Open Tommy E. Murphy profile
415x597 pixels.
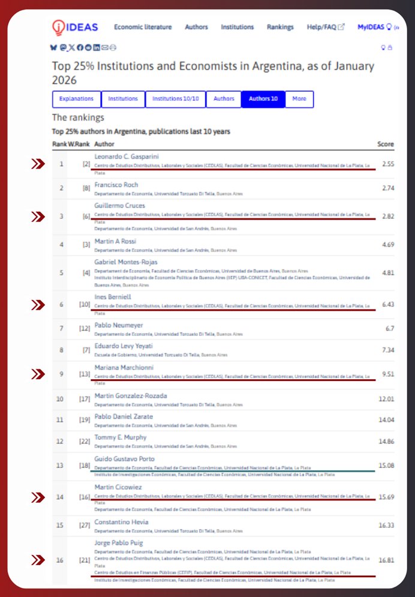[121, 437]
